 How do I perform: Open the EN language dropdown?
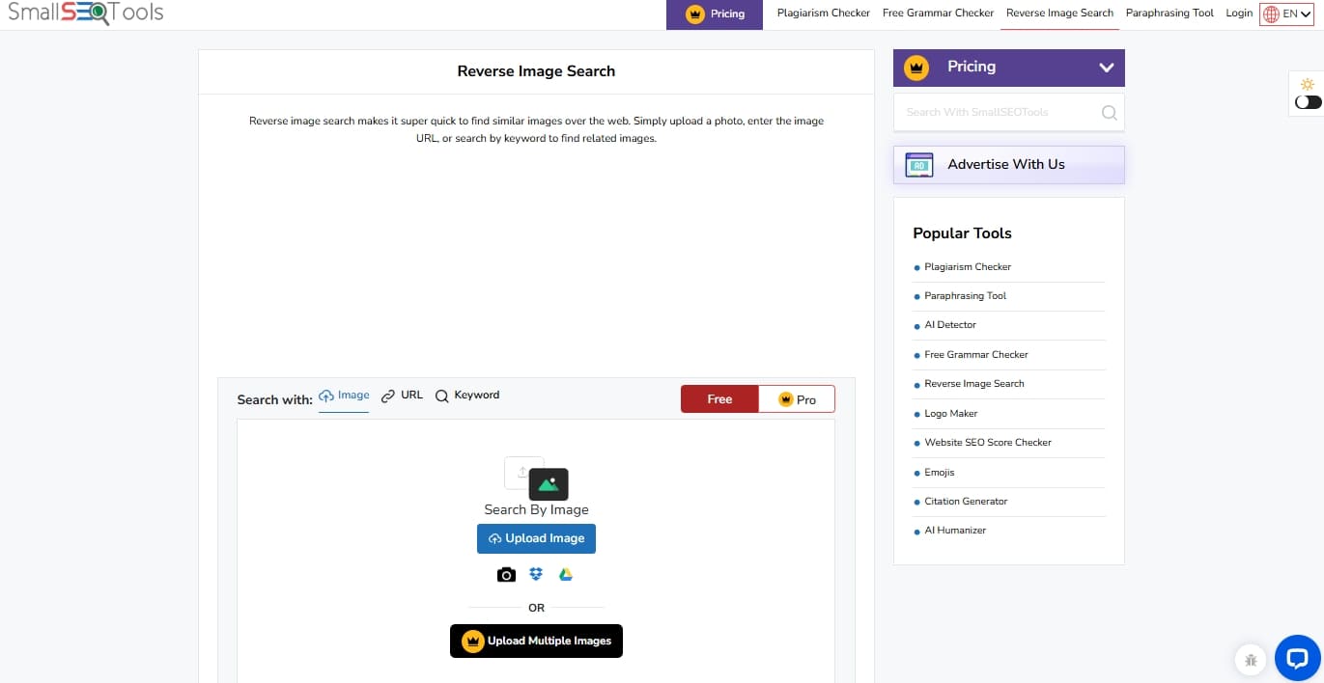[1286, 14]
